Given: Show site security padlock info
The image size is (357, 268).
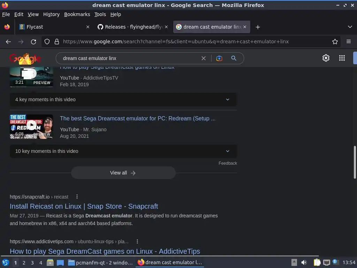Looking at the screenshot, I should click(57, 42).
